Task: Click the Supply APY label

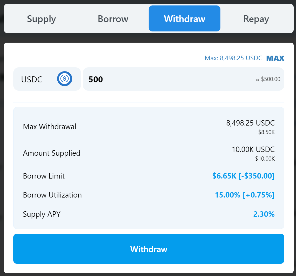Action: pyautogui.click(x=42, y=214)
